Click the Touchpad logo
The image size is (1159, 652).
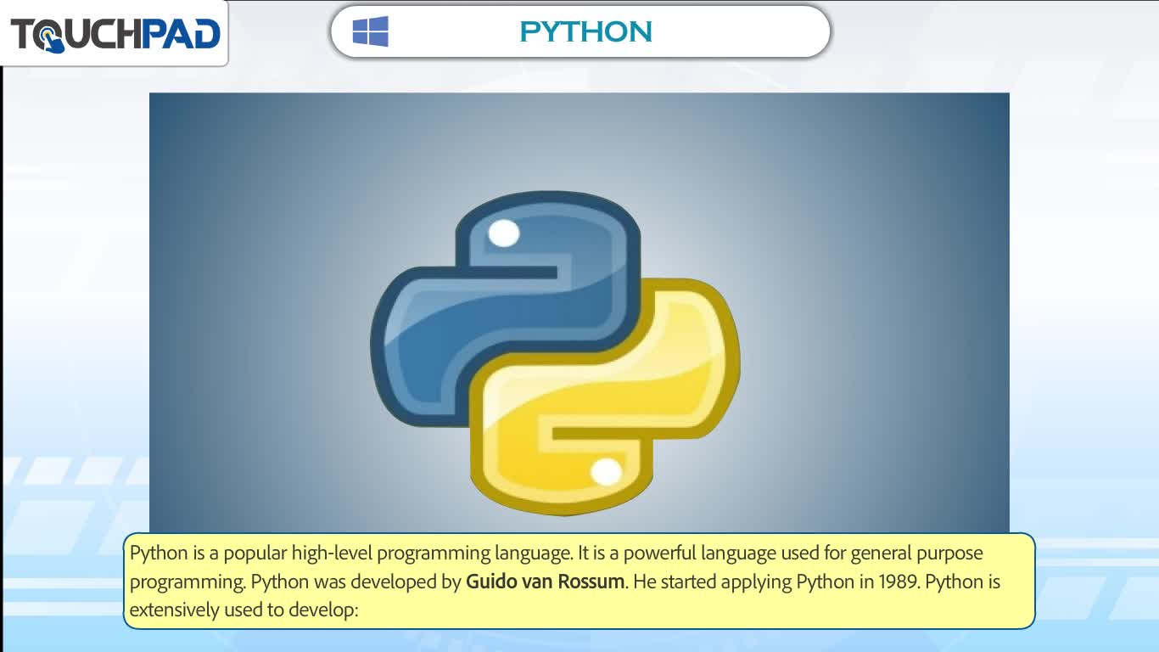pyautogui.click(x=115, y=34)
